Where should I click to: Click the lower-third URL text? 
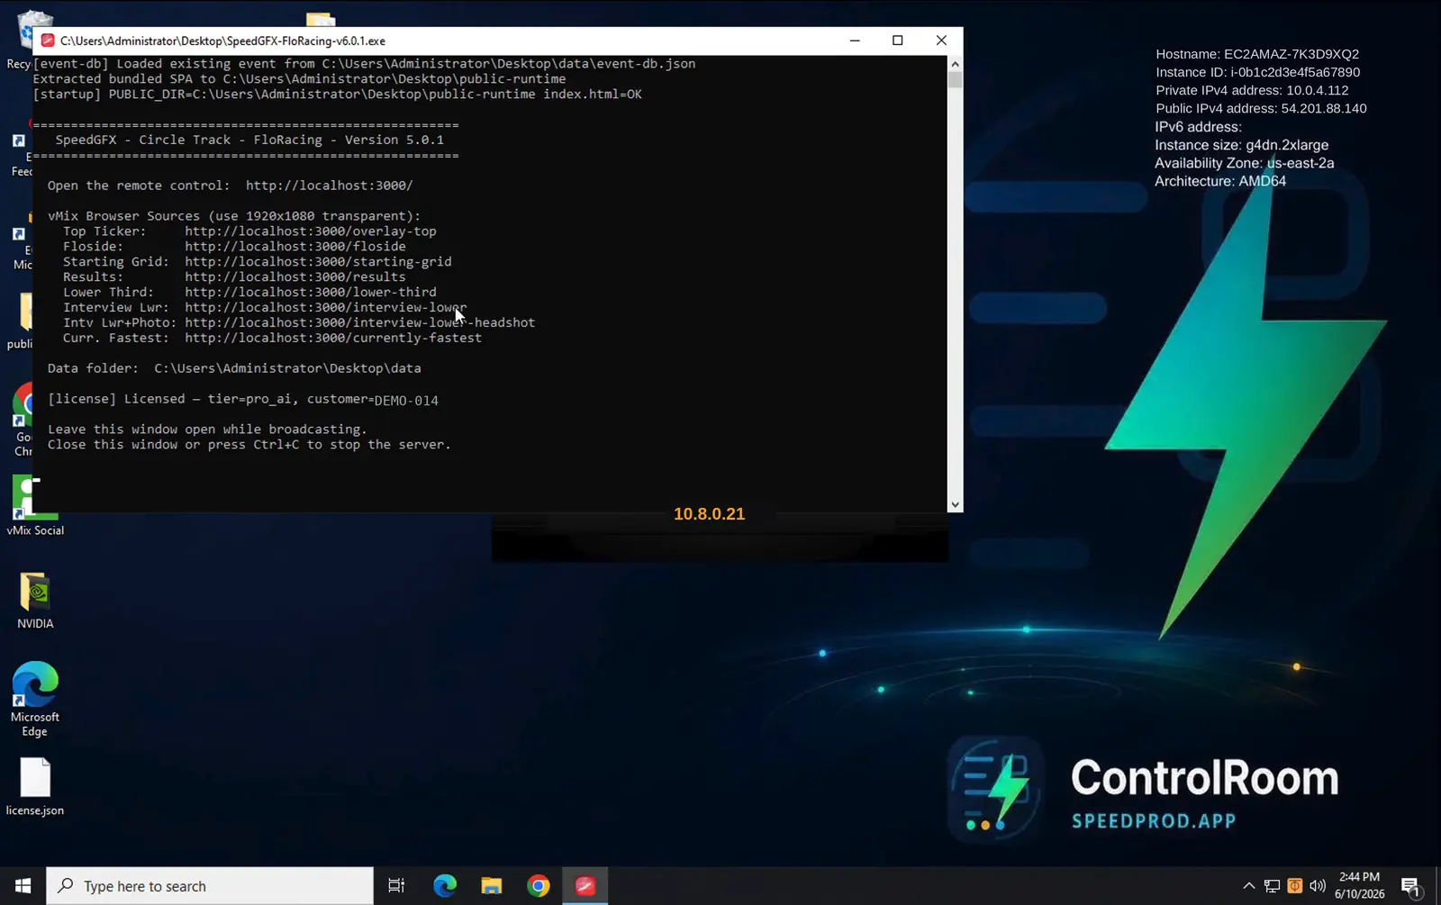(311, 293)
